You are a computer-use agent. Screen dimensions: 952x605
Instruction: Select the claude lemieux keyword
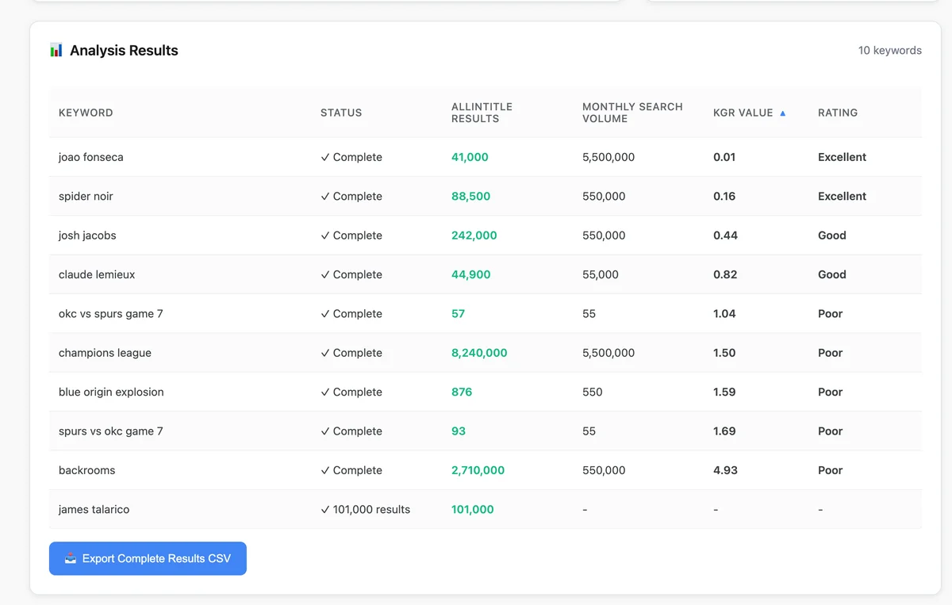[97, 274]
